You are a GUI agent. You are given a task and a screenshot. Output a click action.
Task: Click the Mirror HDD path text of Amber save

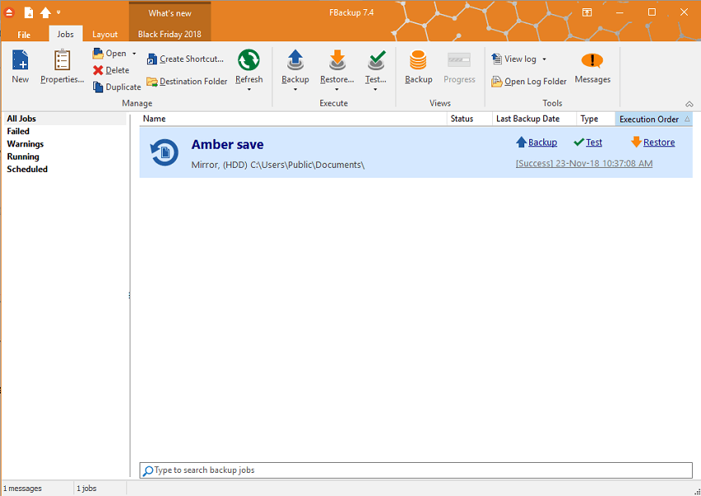pos(278,165)
